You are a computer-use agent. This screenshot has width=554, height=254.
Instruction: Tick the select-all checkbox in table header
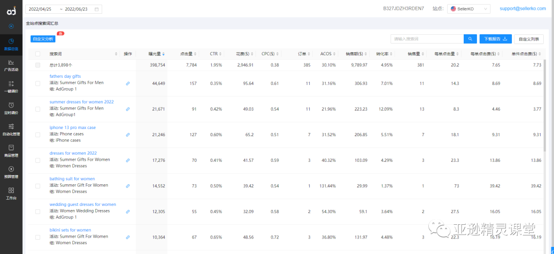pyautogui.click(x=38, y=54)
